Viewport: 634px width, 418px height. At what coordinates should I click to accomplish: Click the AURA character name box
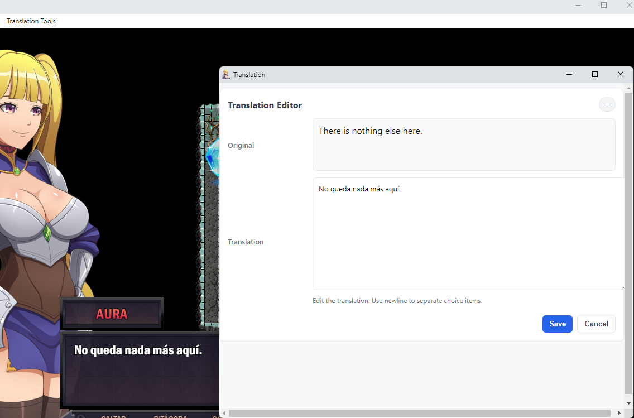[x=112, y=314]
